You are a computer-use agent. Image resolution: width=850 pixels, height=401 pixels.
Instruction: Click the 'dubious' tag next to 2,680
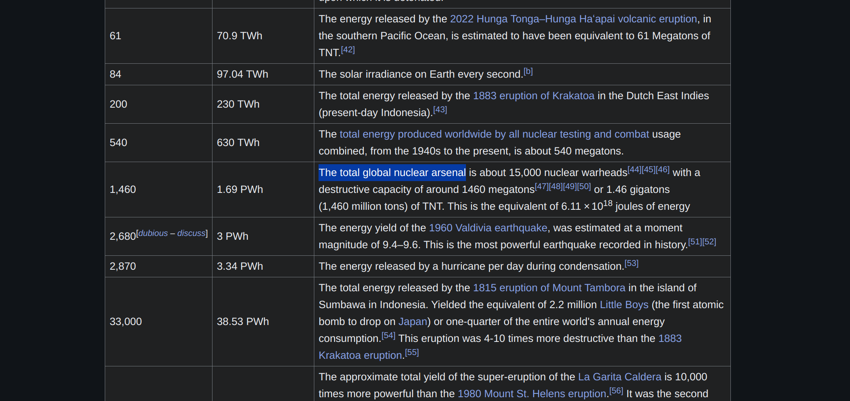click(x=153, y=233)
